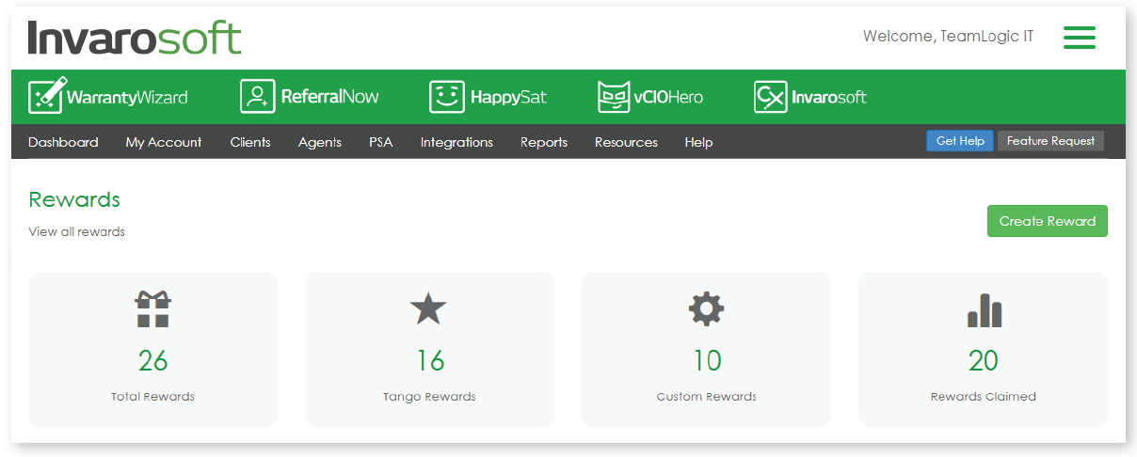The height and width of the screenshot is (457, 1137).
Task: Click the blue Get Help button
Action: (x=959, y=141)
